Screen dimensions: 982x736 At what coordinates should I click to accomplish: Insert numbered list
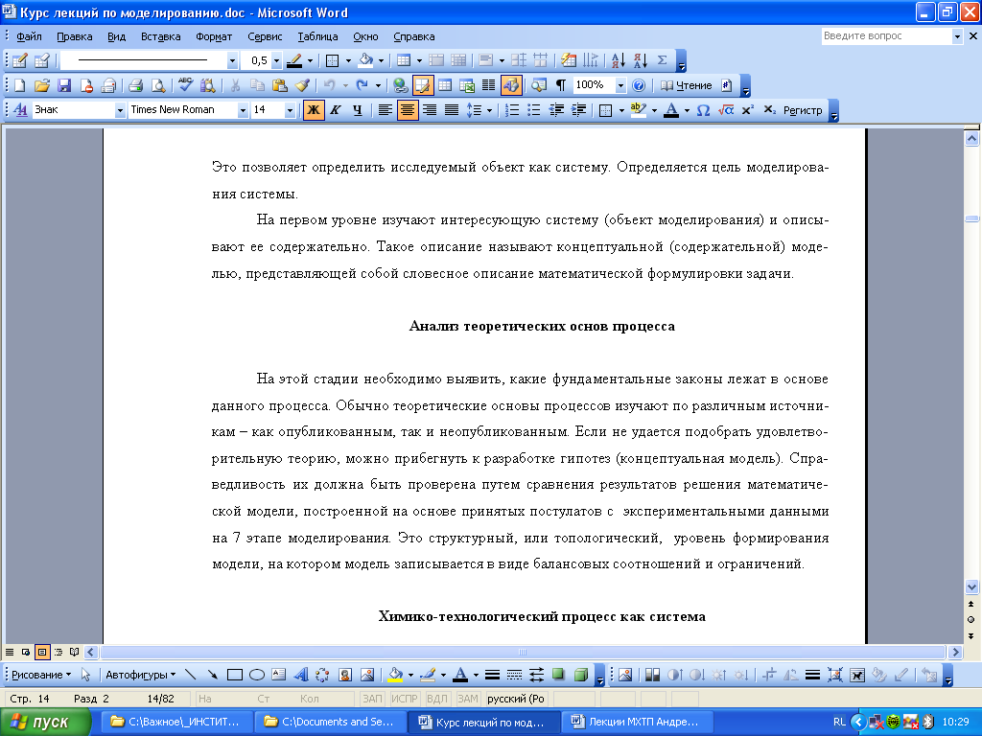[x=512, y=110]
